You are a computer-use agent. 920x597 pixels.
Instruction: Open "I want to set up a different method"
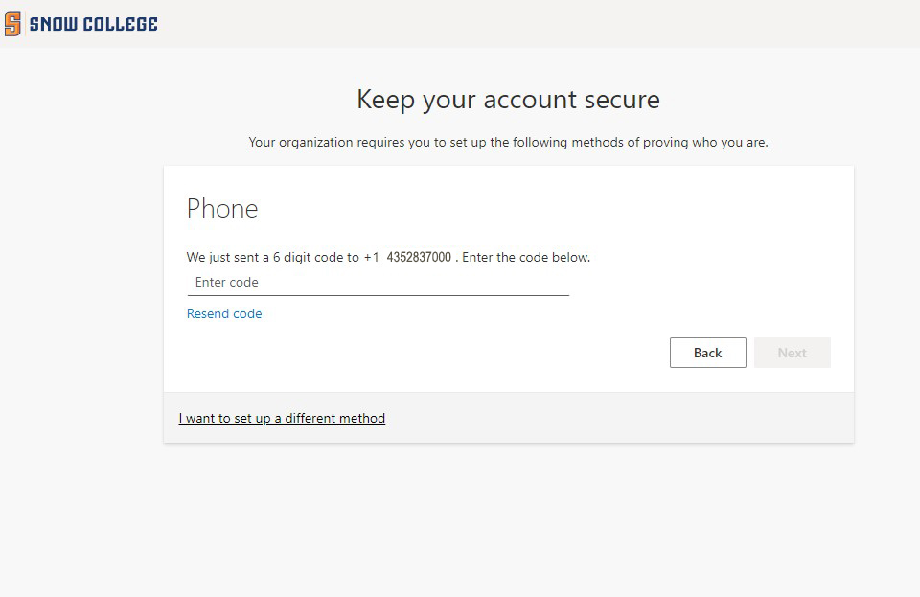(282, 419)
